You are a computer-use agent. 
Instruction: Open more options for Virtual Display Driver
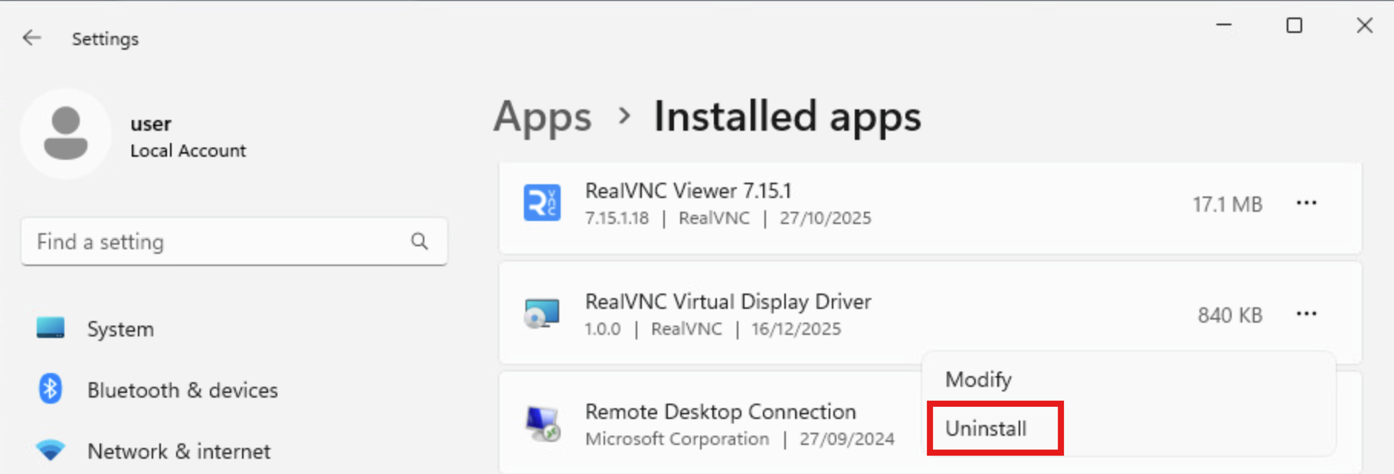(1306, 314)
